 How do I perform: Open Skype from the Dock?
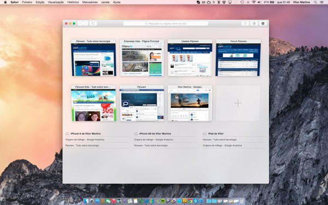[x=195, y=201]
